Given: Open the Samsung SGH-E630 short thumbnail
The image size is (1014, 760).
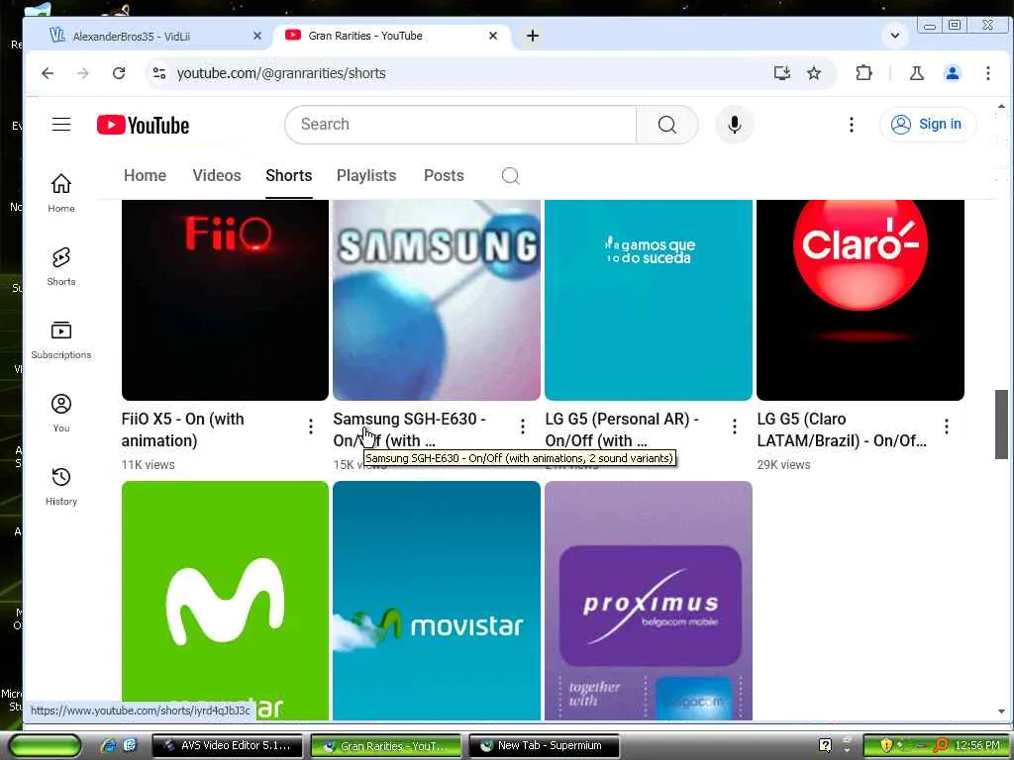Looking at the screenshot, I should pyautogui.click(x=437, y=300).
